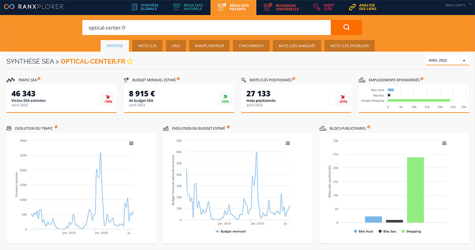Viewport: 475px width, 250px height.
Task: Click the 33% budget trend indicator
Action: pyautogui.click(x=225, y=99)
